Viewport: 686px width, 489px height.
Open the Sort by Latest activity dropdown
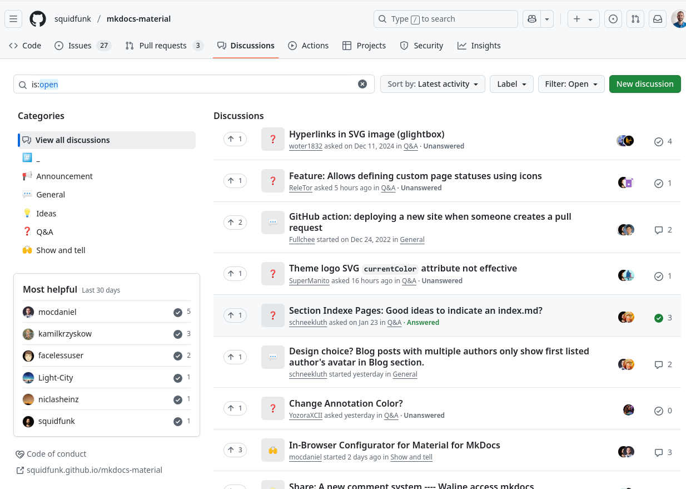(433, 84)
